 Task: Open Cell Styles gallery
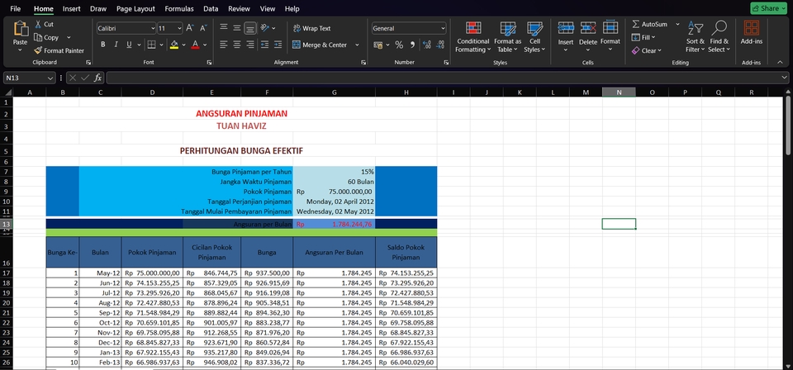(534, 37)
